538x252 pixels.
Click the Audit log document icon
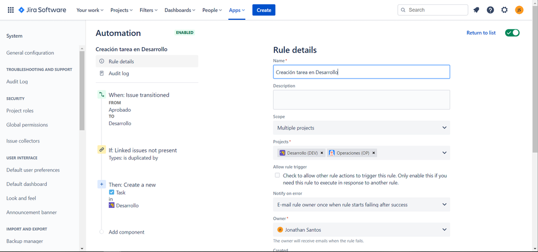(101, 73)
